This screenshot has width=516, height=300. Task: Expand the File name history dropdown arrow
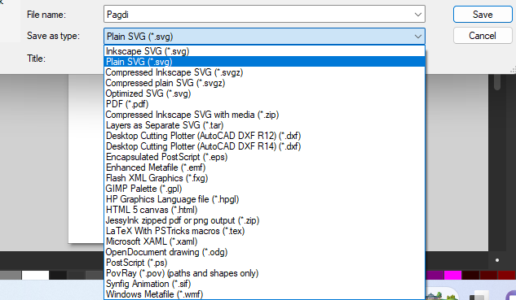[418, 15]
